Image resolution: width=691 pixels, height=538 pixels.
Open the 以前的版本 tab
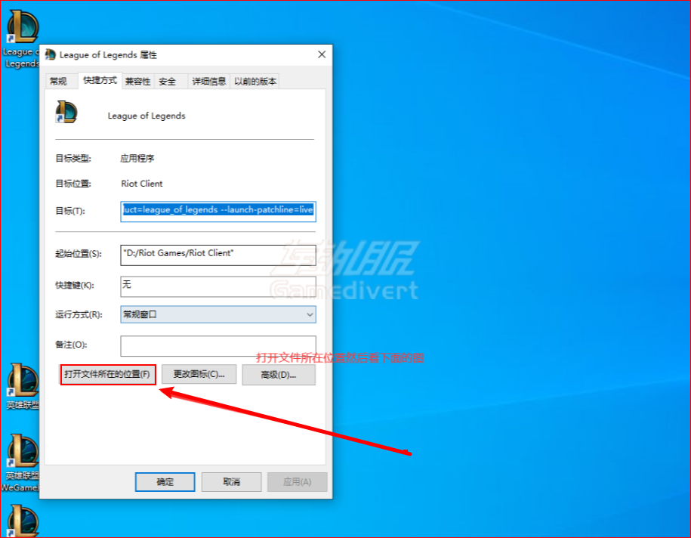255,81
